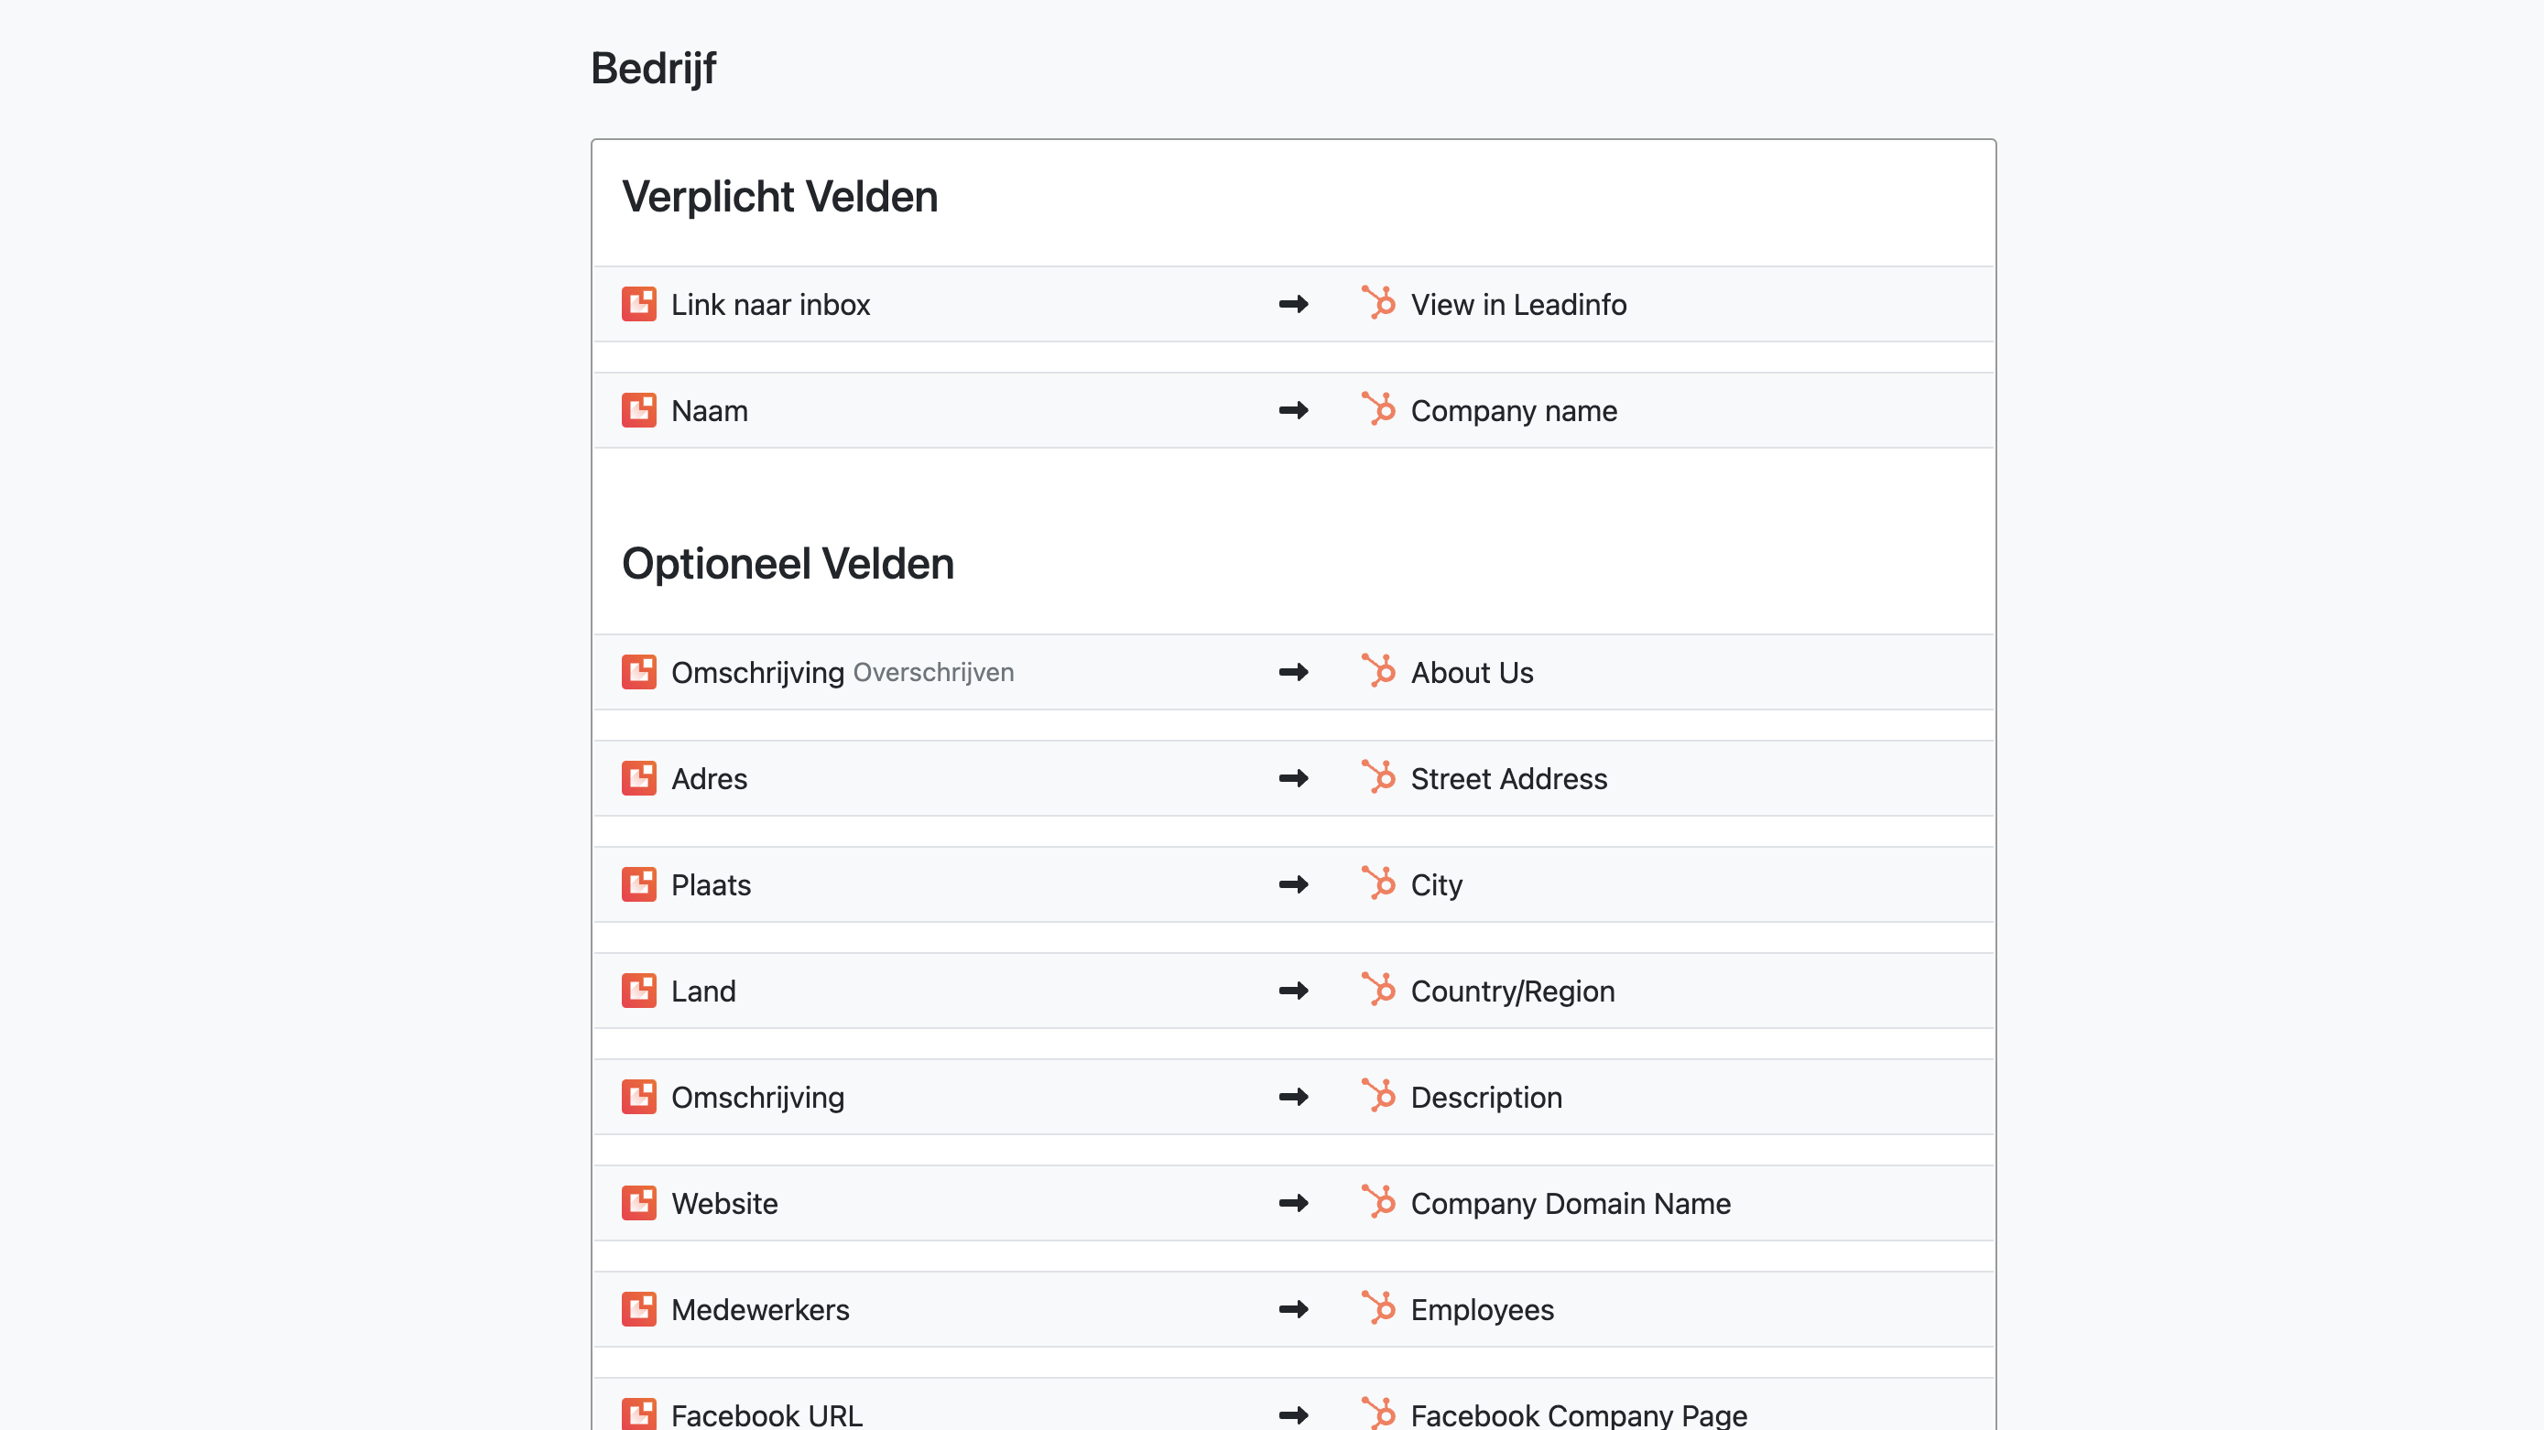The height and width of the screenshot is (1430, 2544).
Task: Select the Description HubSpot field
Action: [1486, 1097]
